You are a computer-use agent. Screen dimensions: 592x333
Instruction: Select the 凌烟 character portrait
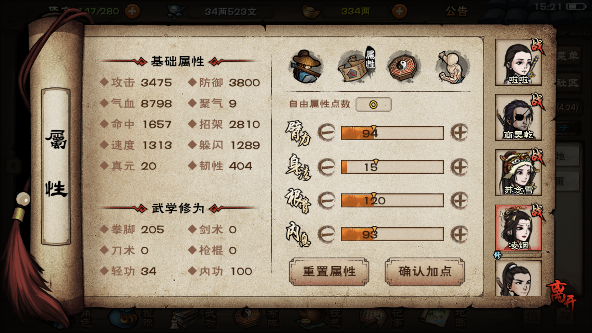(518, 228)
